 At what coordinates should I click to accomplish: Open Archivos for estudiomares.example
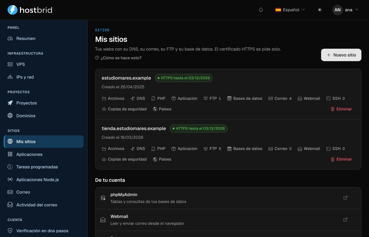pos(113,98)
